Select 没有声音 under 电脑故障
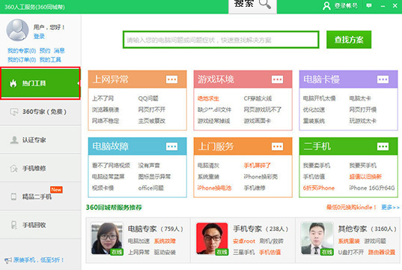 [x=149, y=166]
